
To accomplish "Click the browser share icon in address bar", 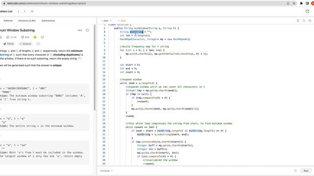I will tap(288, 3).
